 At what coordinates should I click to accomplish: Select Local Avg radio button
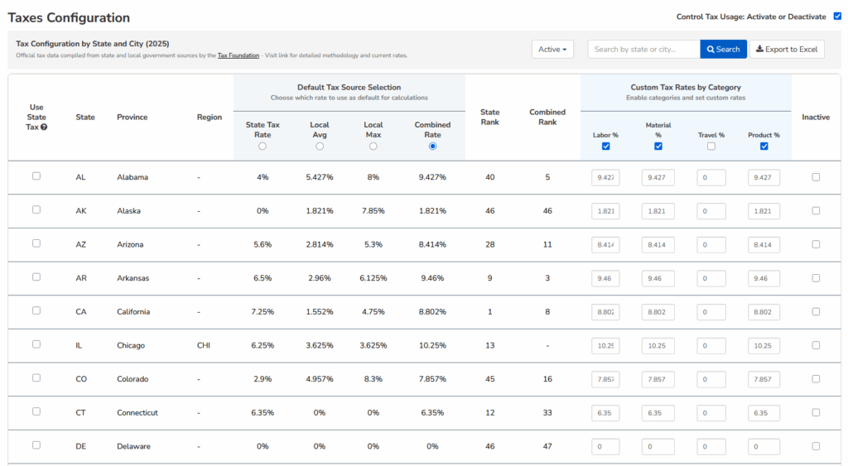(320, 146)
